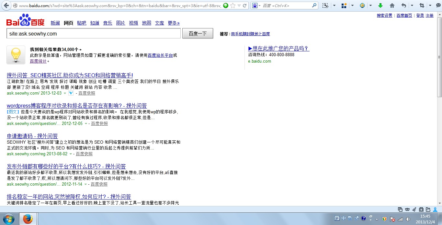442x225 pixels.
Task: Click the blue V badge in first result
Action: [71, 93]
